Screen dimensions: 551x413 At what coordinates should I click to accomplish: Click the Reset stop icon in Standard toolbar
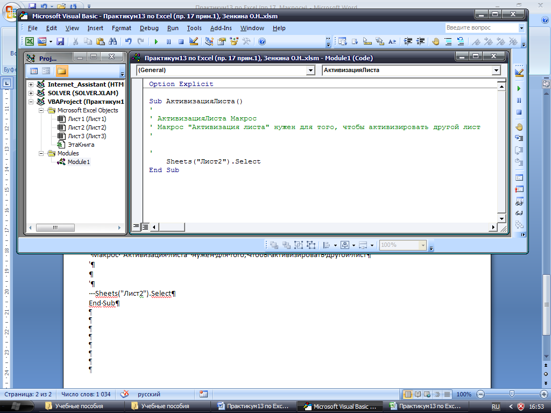pyautogui.click(x=181, y=41)
